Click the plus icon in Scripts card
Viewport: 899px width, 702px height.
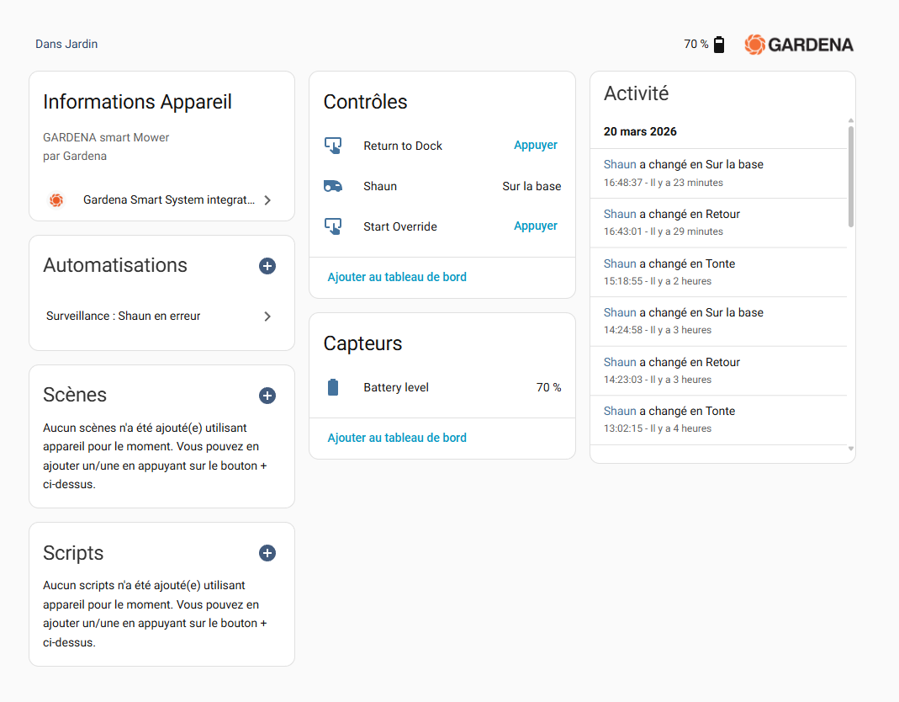267,553
